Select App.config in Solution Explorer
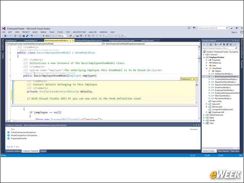This screenshot has height=183, width=244. coord(217,101)
